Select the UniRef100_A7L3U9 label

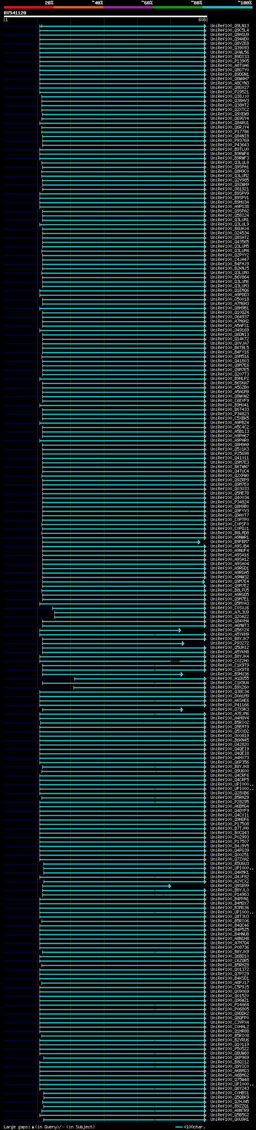(230, 613)
